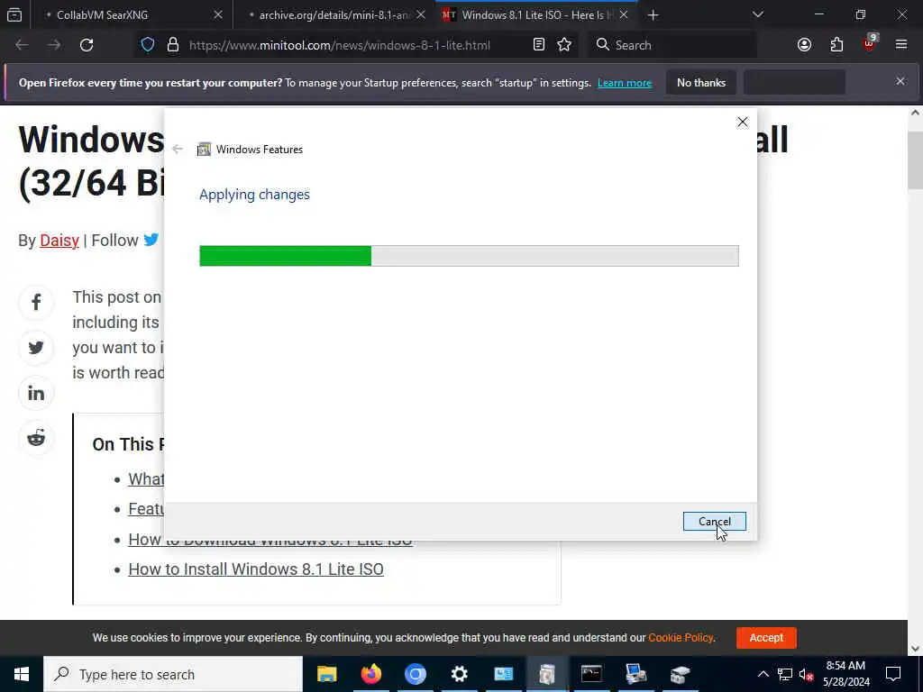Image resolution: width=923 pixels, height=692 pixels.
Task: Click the tracking protection shield icon
Action: point(148,45)
